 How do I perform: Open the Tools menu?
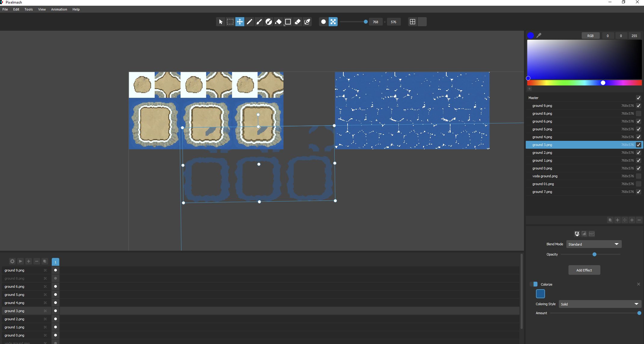[29, 9]
